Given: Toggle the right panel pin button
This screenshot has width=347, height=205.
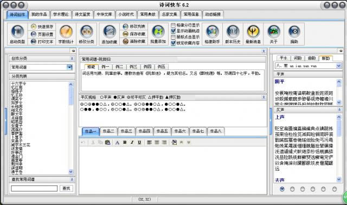Looking at the screenshot, I should pyautogui.click(x=341, y=51).
